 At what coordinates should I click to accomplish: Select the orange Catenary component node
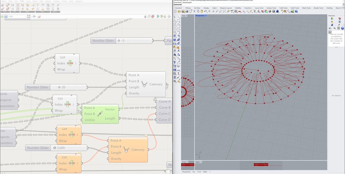coord(128,150)
